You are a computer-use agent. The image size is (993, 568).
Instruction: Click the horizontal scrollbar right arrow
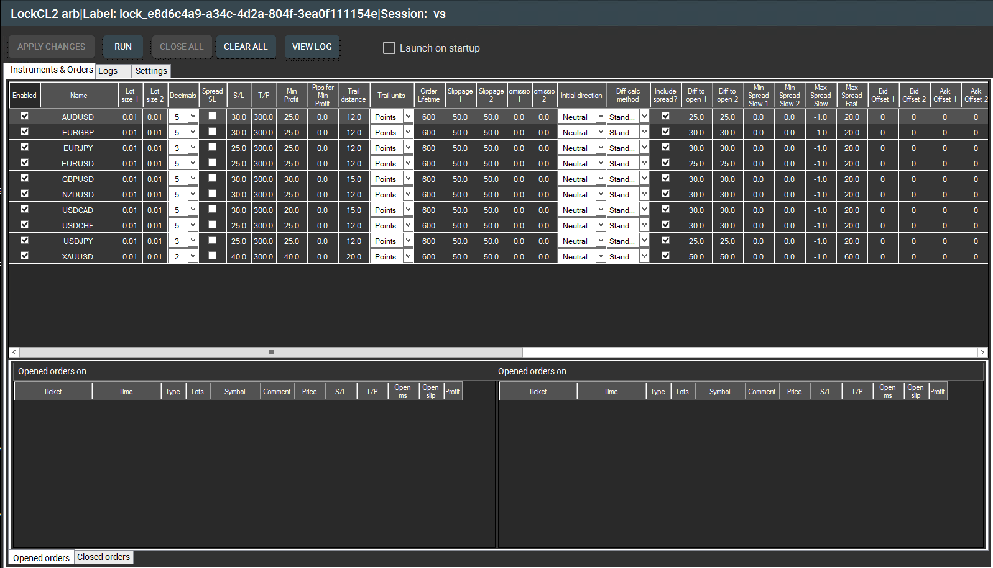[982, 352]
